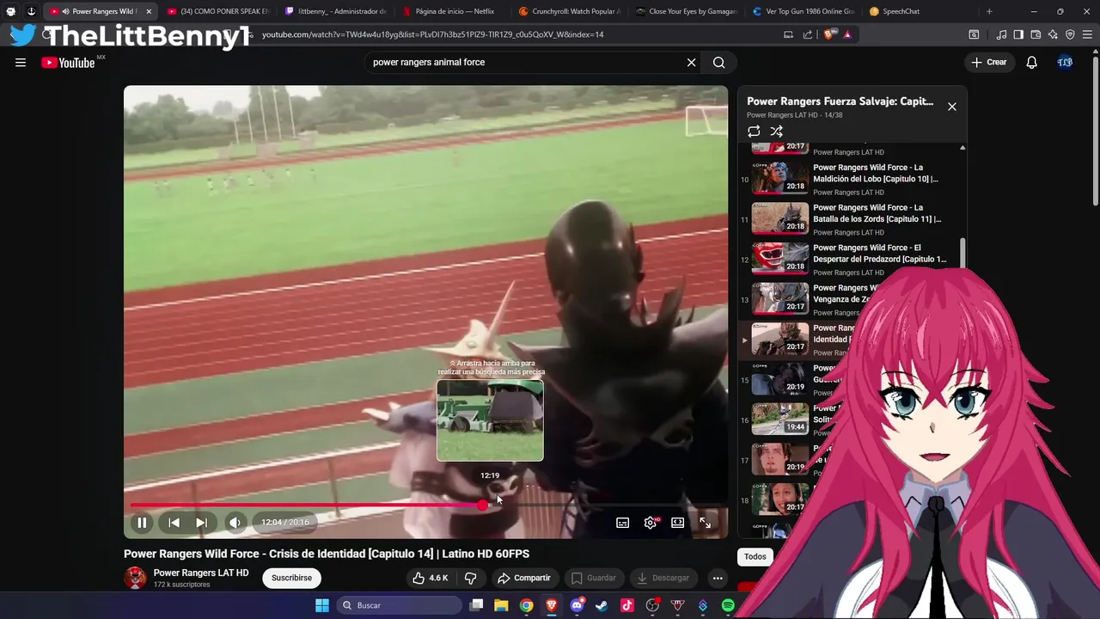The image size is (1100, 619).
Task: Toggle playlist loop (repeat) icon
Action: [x=754, y=132]
